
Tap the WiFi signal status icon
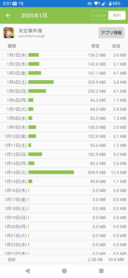click(96, 3)
